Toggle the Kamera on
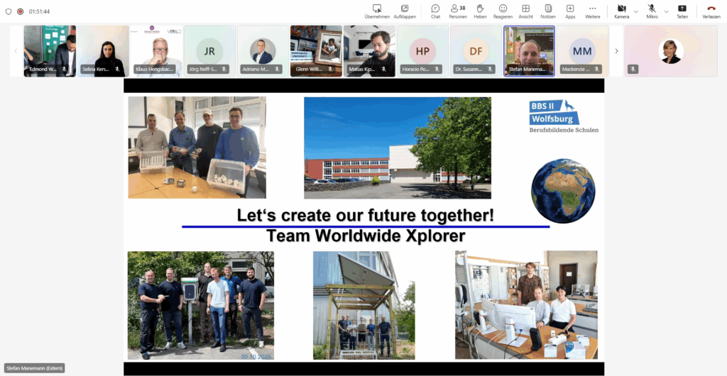The image size is (727, 376). click(621, 11)
